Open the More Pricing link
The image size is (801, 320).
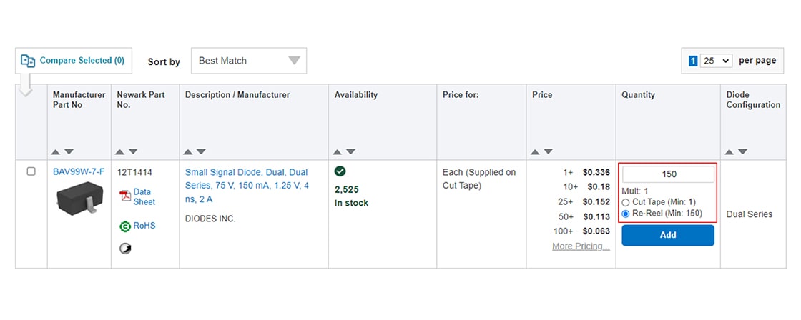[x=581, y=246]
